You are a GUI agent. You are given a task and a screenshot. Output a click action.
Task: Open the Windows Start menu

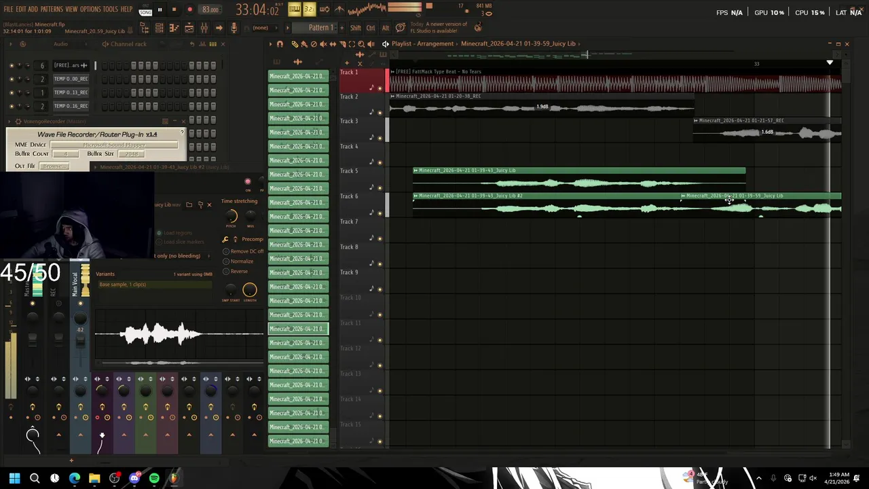pyautogui.click(x=15, y=478)
